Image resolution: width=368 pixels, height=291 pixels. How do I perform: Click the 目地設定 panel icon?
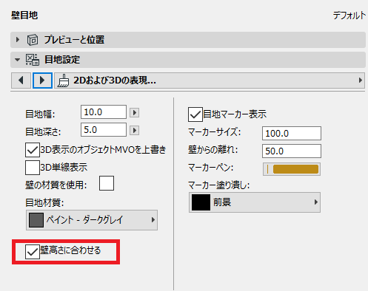[33, 60]
